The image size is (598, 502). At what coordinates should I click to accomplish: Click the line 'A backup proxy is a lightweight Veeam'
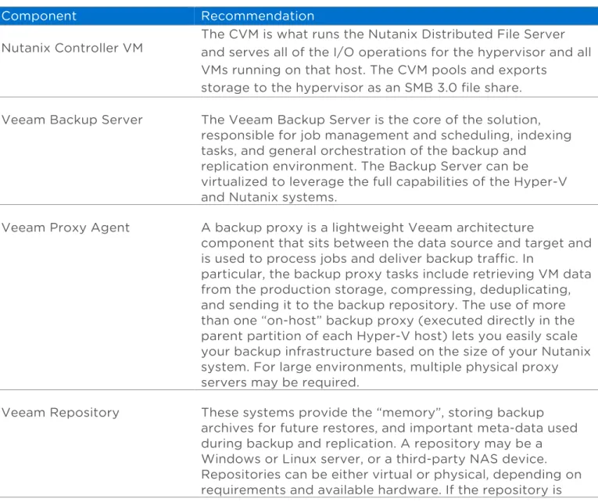coord(367,228)
